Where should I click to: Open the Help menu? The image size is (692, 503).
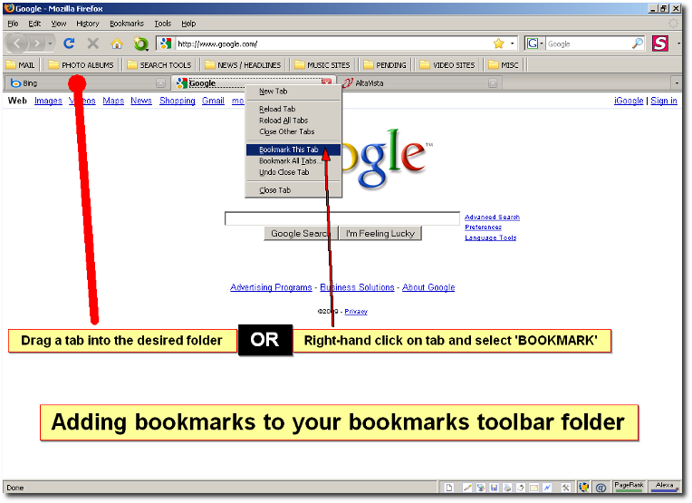188,24
